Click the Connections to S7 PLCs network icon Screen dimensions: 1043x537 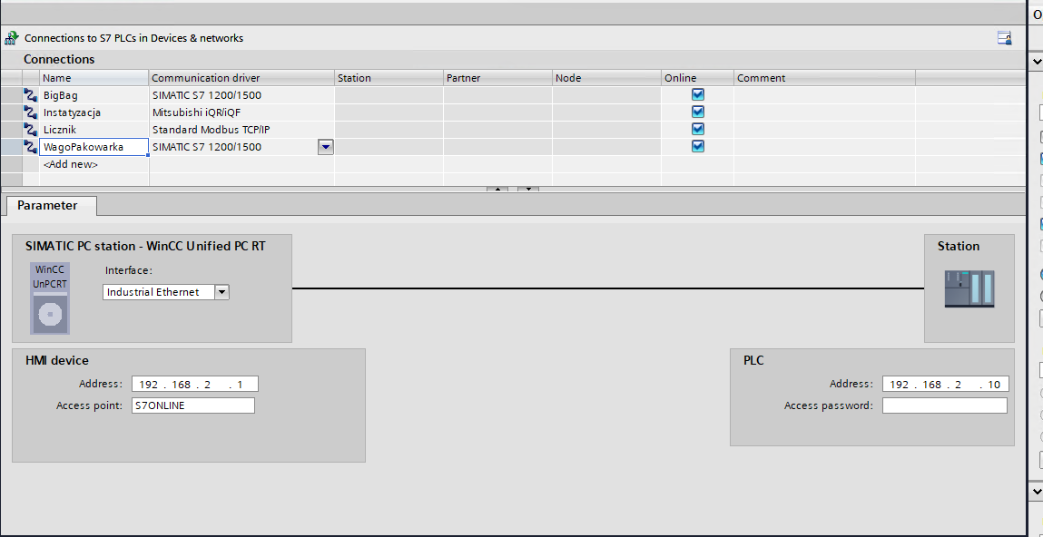pos(11,38)
